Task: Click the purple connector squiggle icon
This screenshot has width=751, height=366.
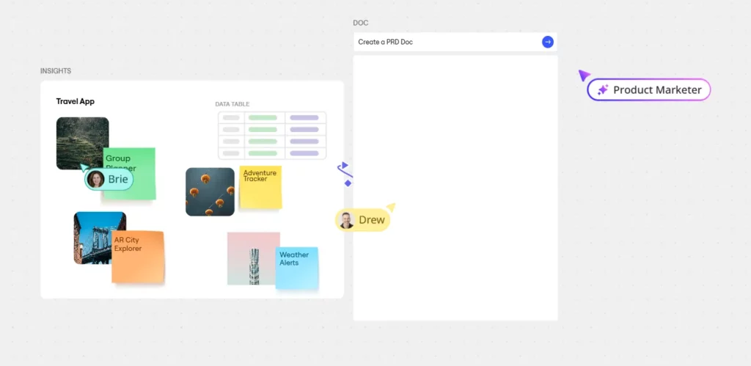Action: (345, 173)
